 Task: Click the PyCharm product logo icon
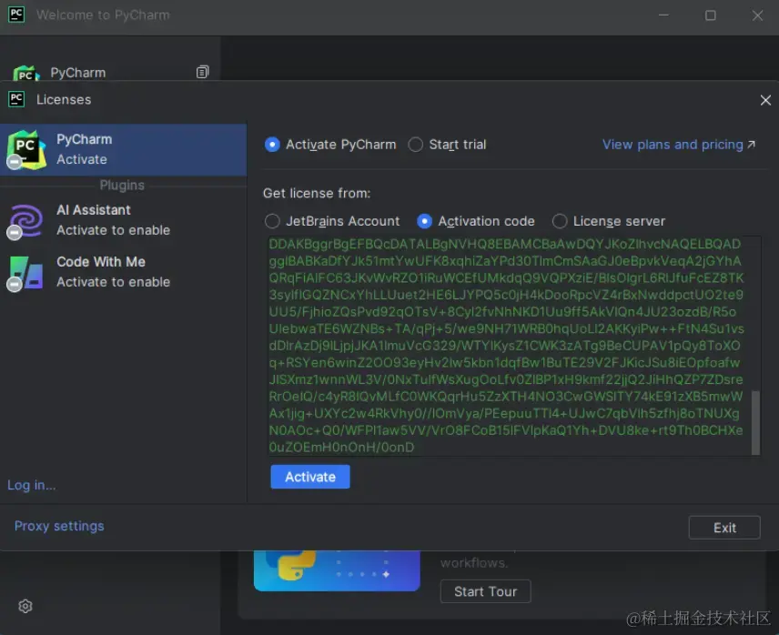point(26,149)
